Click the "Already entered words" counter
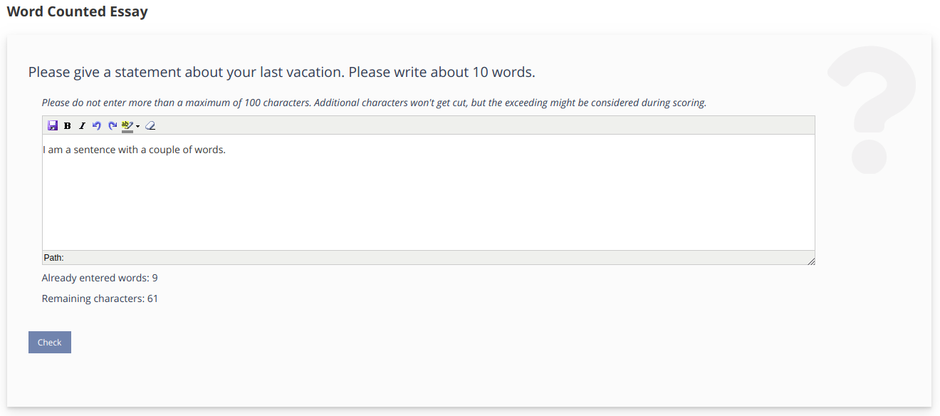This screenshot has height=416, width=940. click(x=100, y=278)
